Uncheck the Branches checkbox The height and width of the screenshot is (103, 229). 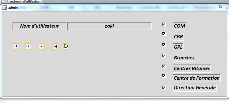(164, 55)
